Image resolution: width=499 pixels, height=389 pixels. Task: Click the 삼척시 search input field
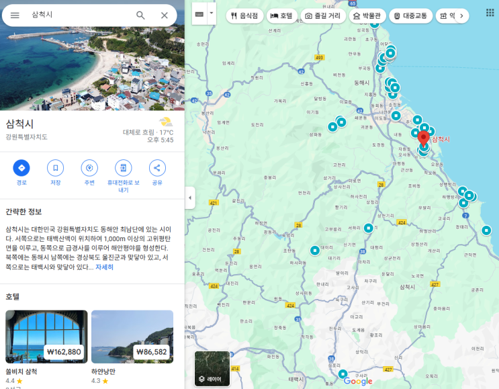click(79, 15)
